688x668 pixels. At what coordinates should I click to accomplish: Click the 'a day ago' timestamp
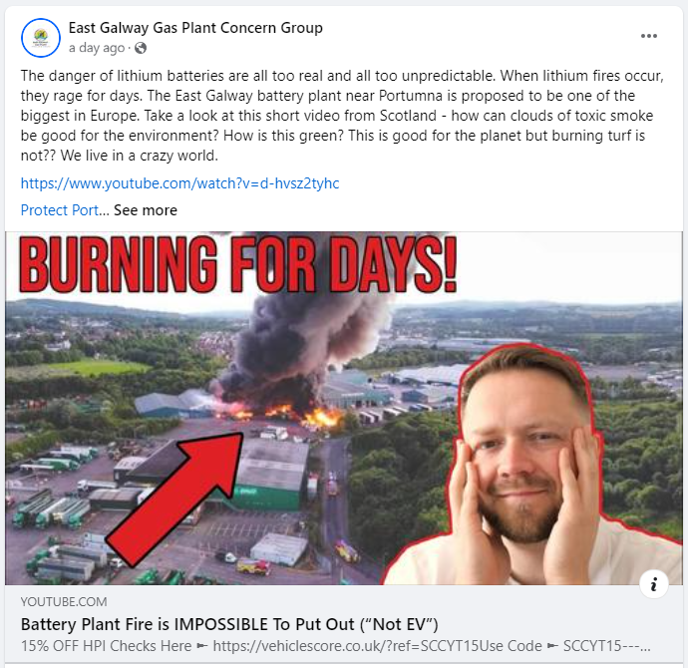tap(97, 48)
